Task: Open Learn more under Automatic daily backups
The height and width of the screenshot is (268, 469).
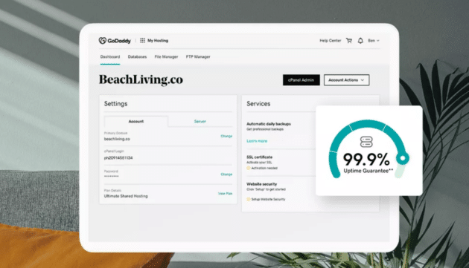Action: pos(257,141)
